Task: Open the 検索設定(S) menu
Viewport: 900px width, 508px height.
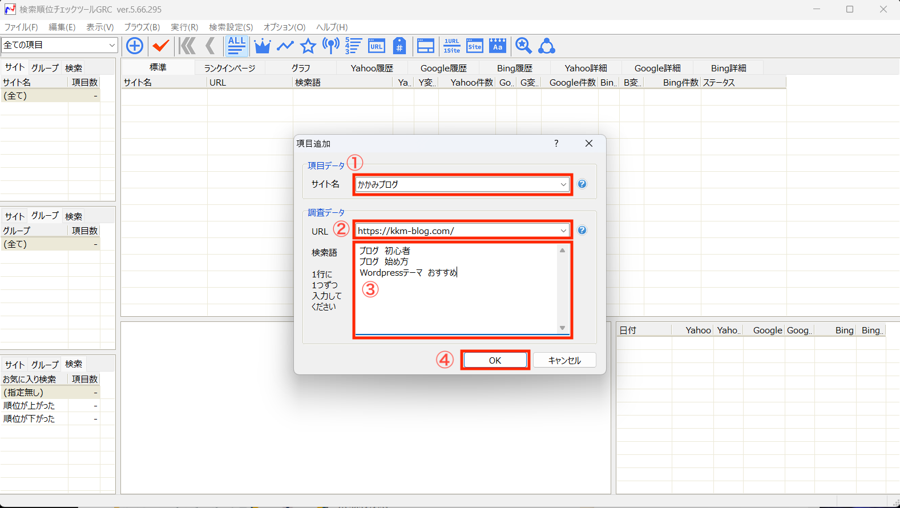Action: [x=231, y=27]
